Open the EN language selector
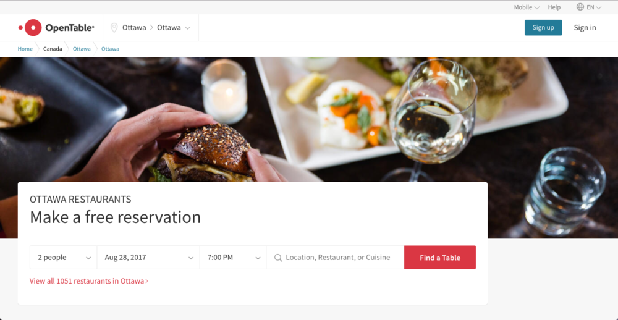618x320 pixels. point(594,7)
